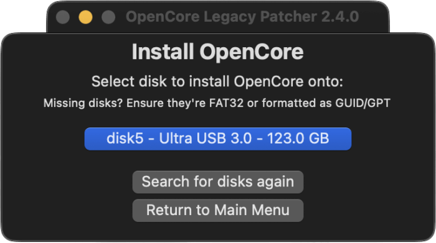This screenshot has height=243, width=436.
Task: Return to Main Menu
Action: (218, 210)
